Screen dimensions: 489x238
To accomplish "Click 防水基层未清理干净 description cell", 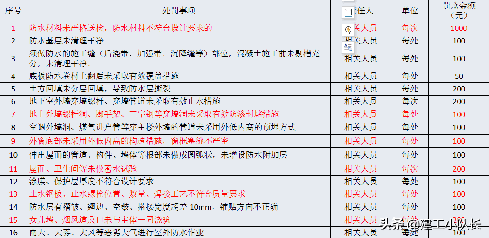I will click(179, 41).
